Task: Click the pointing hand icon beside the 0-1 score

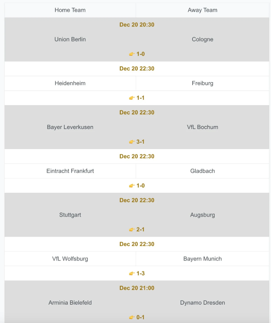Action: [132, 318]
